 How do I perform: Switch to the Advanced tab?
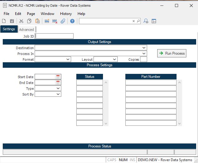tap(27, 30)
